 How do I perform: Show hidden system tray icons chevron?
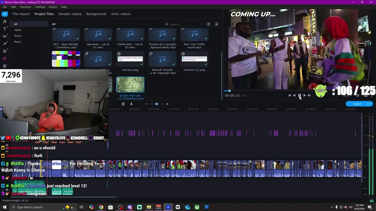(332, 207)
